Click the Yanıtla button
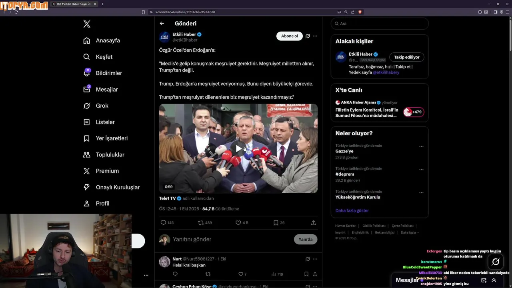Viewport: 512px width, 288px height. click(306, 239)
